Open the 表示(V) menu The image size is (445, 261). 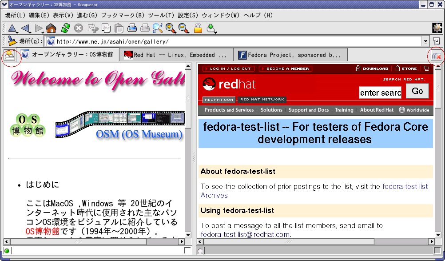[63, 15]
